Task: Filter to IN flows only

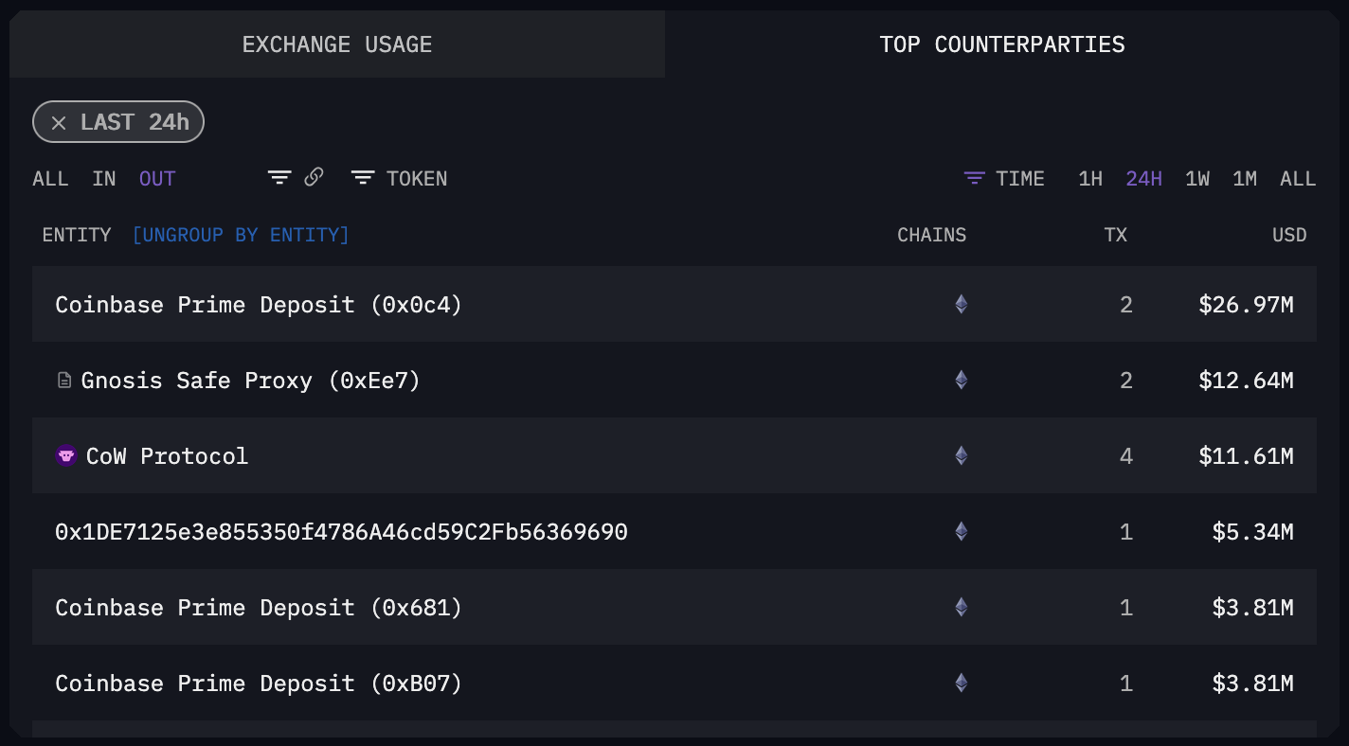Action: pyautogui.click(x=104, y=179)
